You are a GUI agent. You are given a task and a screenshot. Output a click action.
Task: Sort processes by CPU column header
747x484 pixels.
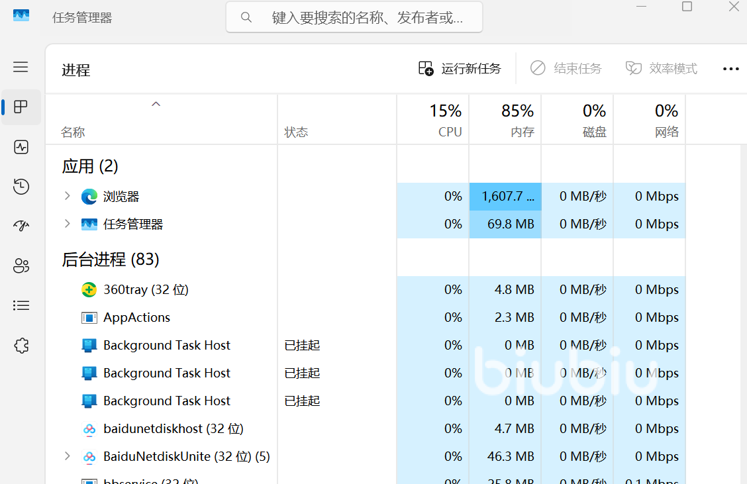tap(433, 120)
